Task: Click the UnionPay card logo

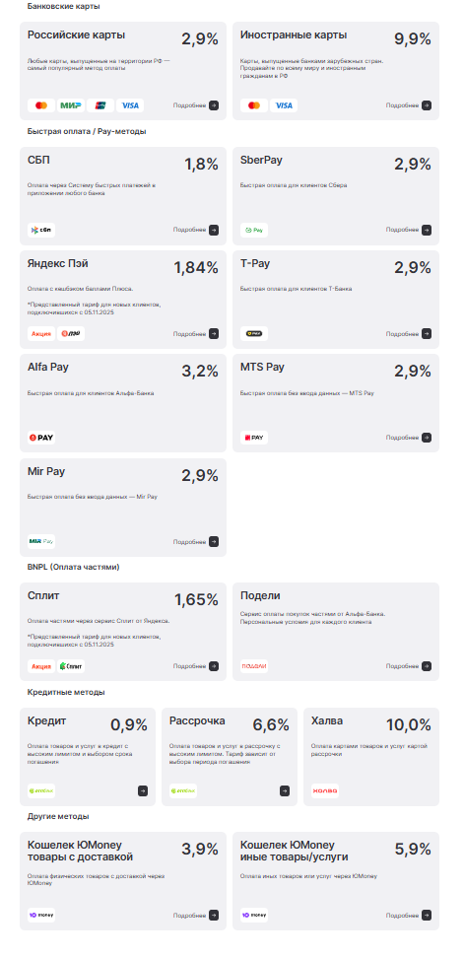Action: point(100,105)
